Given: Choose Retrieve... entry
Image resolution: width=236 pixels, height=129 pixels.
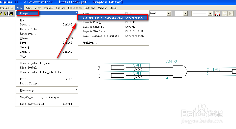Looking at the screenshot, I should [x=47, y=34].
